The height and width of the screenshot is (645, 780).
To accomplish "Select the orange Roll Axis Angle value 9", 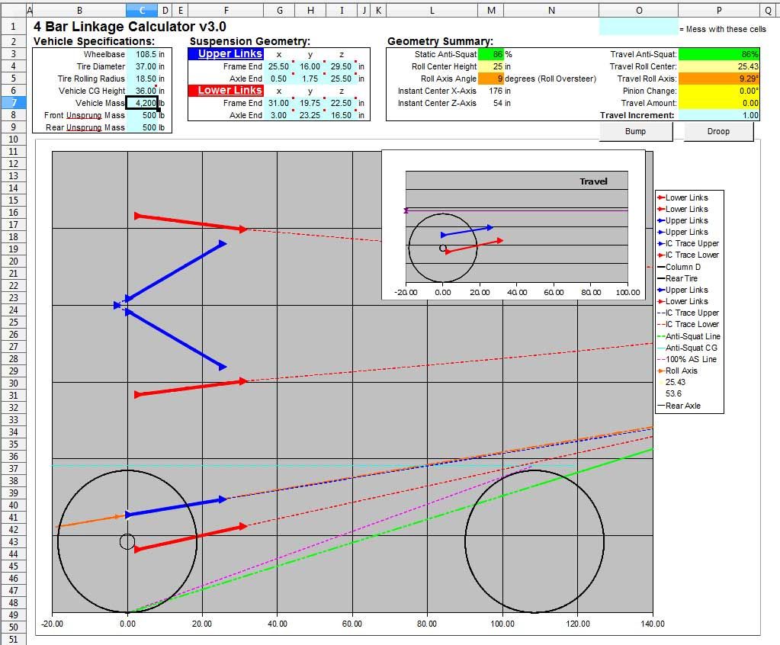I will [x=491, y=79].
